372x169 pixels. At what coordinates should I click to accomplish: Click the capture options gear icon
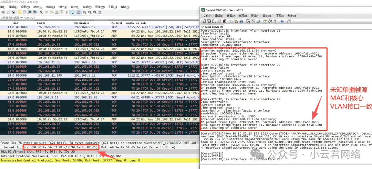click(13, 12)
